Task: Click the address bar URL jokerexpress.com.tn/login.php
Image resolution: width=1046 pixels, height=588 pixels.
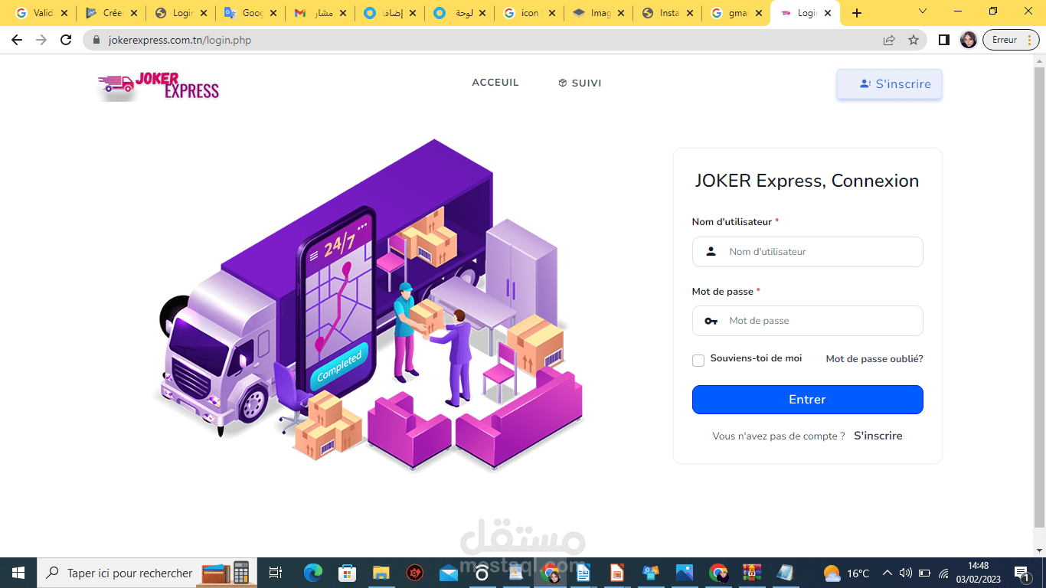Action: pyautogui.click(x=180, y=40)
